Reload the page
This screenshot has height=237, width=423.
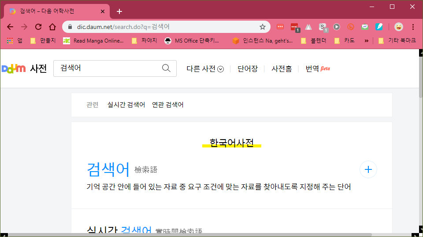click(38, 27)
